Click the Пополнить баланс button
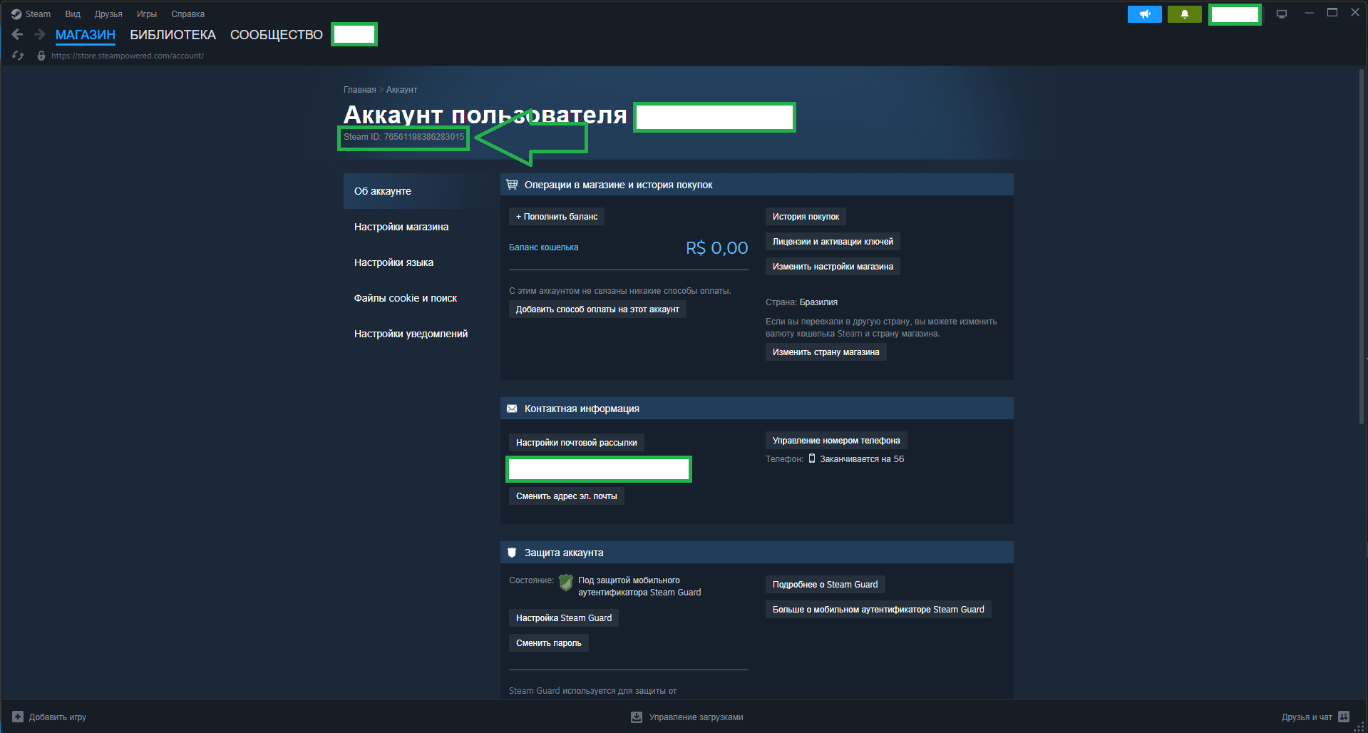 tap(557, 217)
